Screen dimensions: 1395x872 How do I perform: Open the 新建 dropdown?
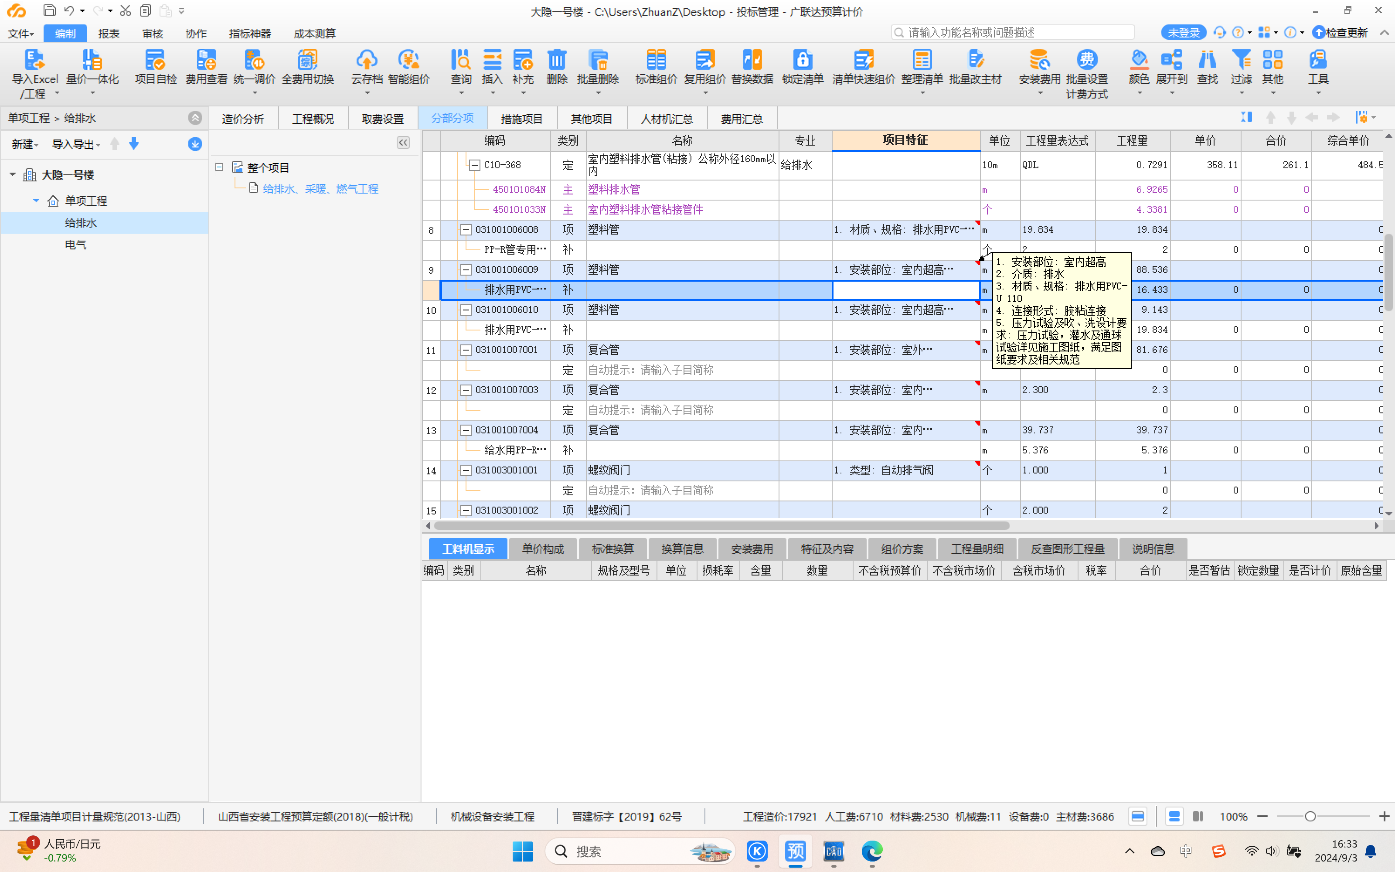click(x=25, y=144)
